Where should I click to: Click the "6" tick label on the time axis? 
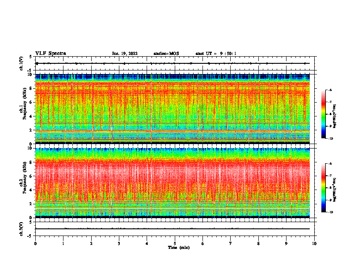point(203,244)
